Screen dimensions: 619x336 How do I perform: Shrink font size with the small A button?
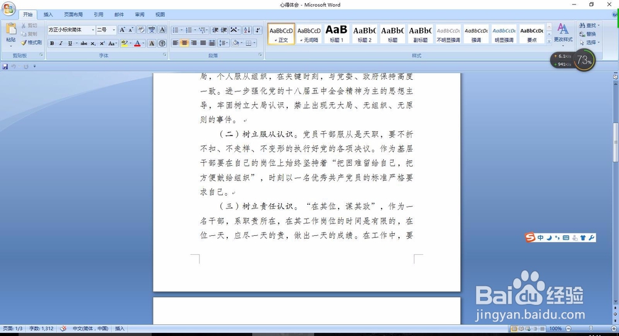131,30
